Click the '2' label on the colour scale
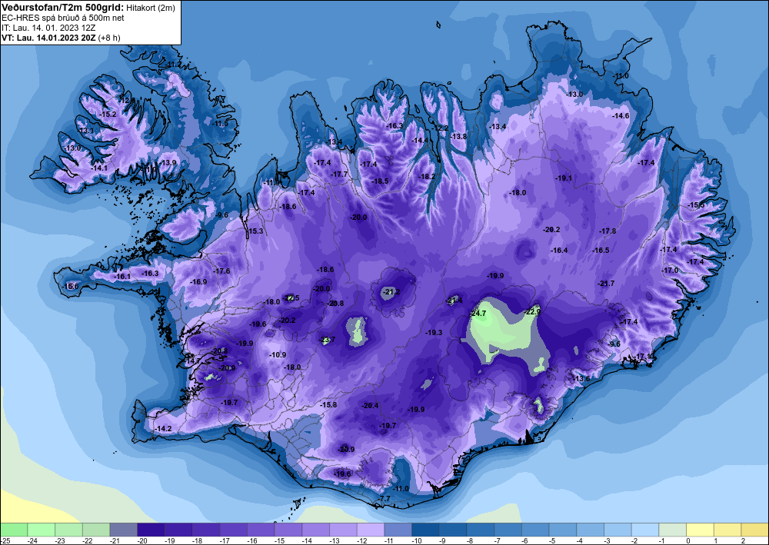 coord(744,540)
